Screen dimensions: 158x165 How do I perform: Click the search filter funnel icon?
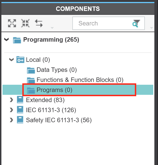click(136, 23)
